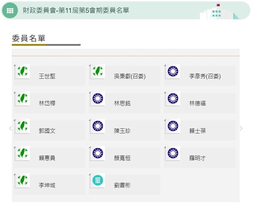Click the building illustration in header
This screenshot has height=206, width=255.
pos(218,12)
